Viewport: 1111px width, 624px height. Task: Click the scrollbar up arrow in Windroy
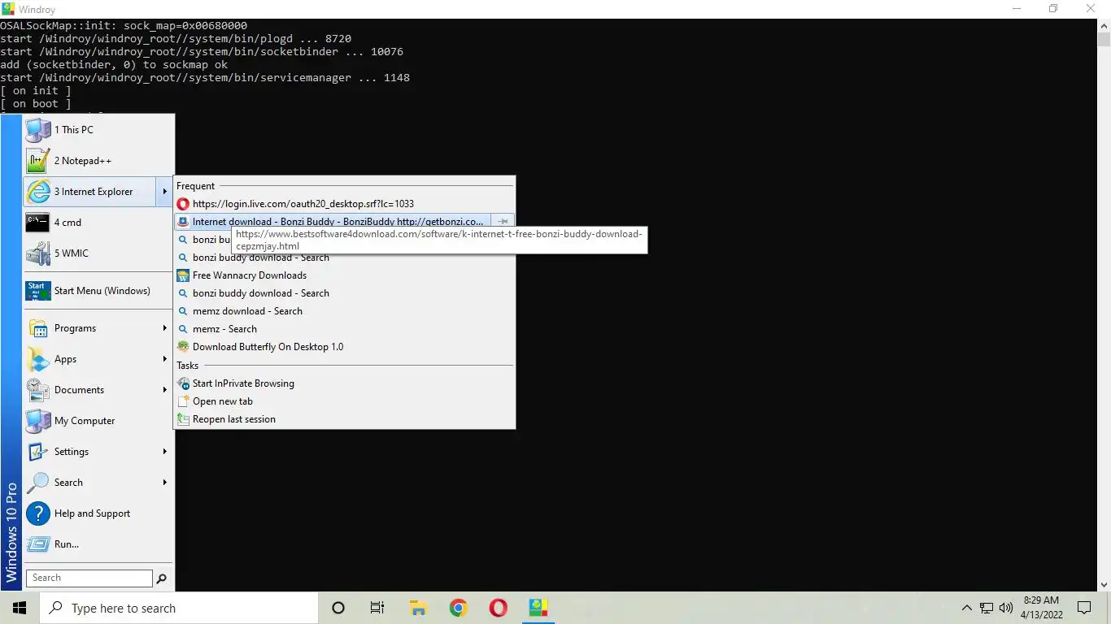point(1104,25)
